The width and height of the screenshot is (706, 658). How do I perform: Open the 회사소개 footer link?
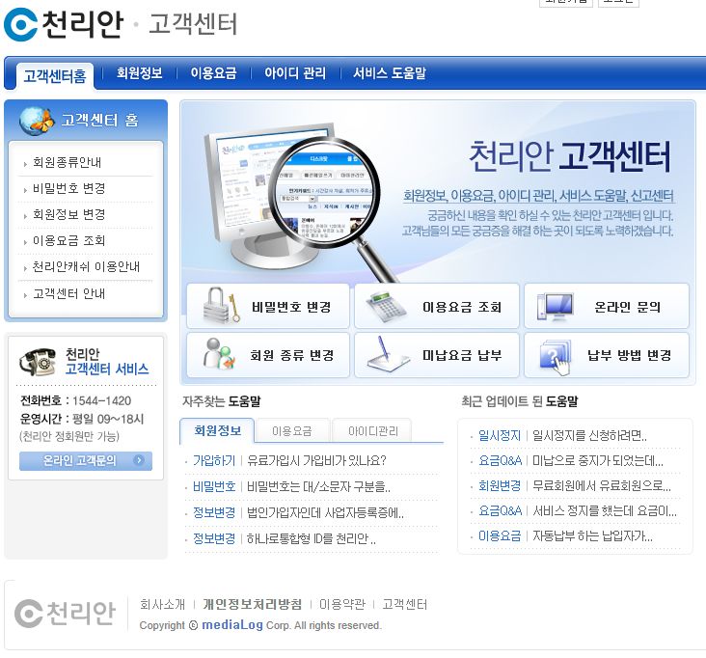click(x=163, y=604)
